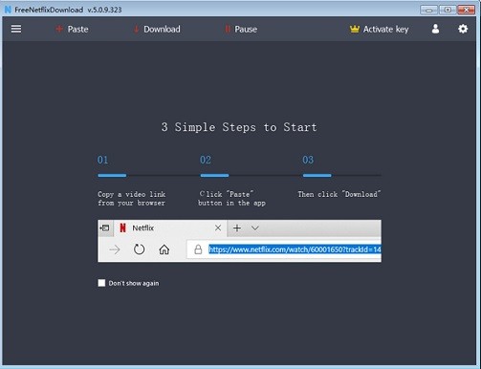Click the 'Click "Paste" button in the app' text

[x=231, y=199]
